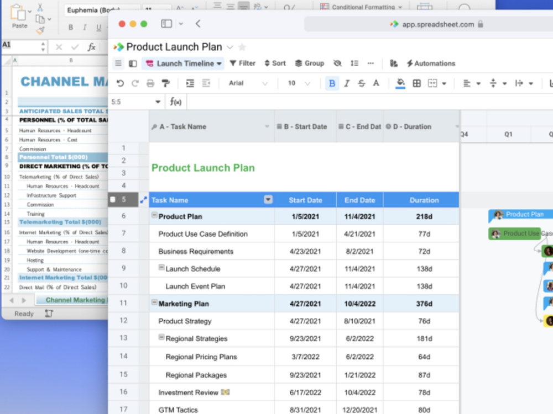The height and width of the screenshot is (414, 553).
Task: Open Conditional Formatting in Excel
Action: pyautogui.click(x=361, y=6)
